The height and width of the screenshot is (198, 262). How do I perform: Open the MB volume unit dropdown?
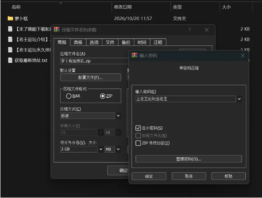click(118, 149)
